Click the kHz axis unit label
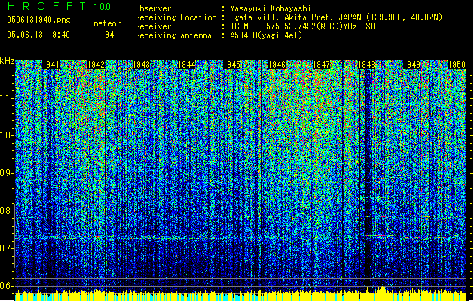The image size is (474, 301). [x=7, y=61]
